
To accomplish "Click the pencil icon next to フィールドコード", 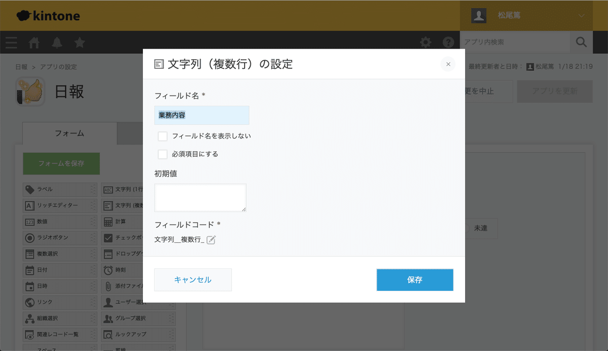I will coord(211,240).
